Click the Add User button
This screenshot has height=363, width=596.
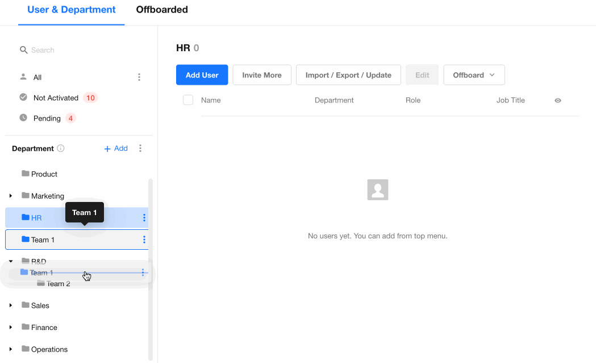202,75
